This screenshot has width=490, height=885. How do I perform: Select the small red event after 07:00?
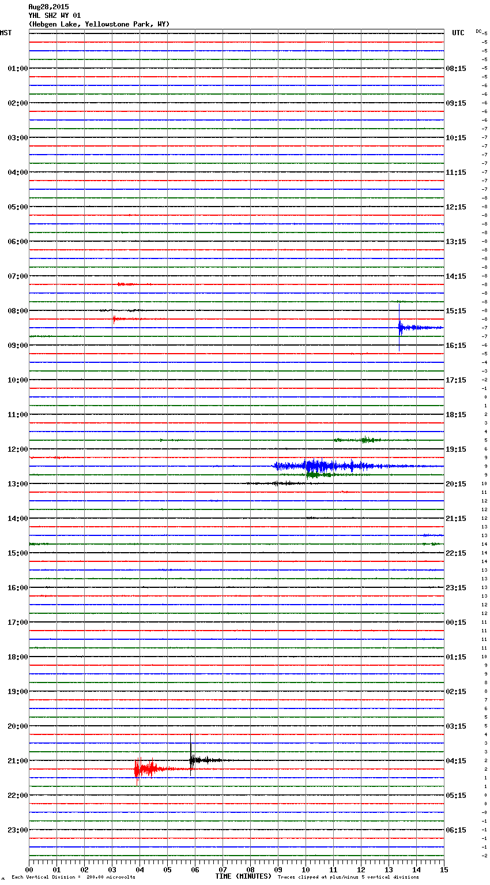coord(125,284)
